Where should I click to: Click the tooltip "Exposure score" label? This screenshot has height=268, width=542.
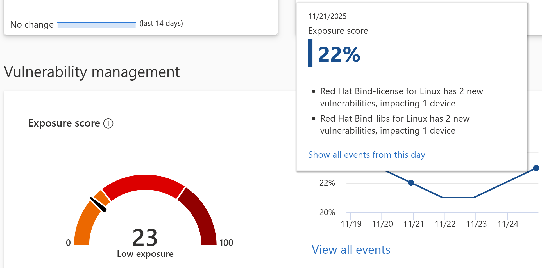click(x=338, y=31)
